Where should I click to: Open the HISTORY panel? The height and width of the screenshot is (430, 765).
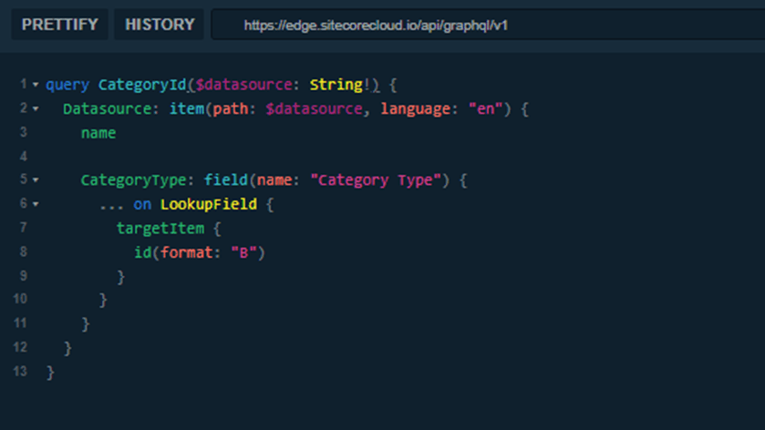coord(160,25)
